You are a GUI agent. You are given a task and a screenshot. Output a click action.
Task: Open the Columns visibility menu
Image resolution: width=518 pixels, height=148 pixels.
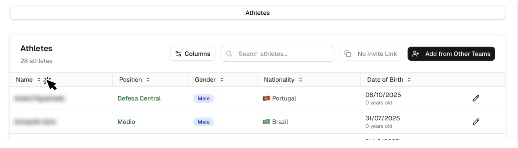point(193,54)
